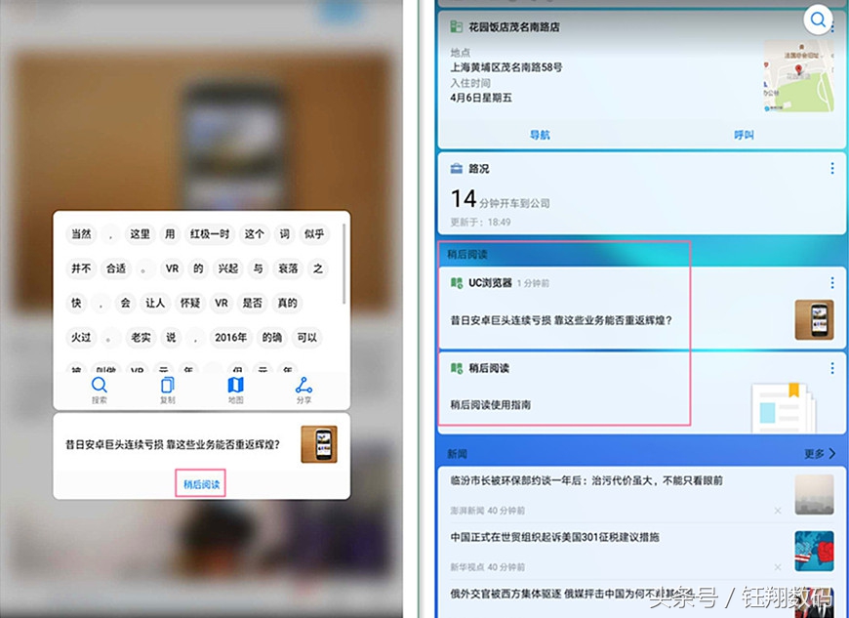Select the word chip 2016年
849x618 pixels.
point(230,337)
